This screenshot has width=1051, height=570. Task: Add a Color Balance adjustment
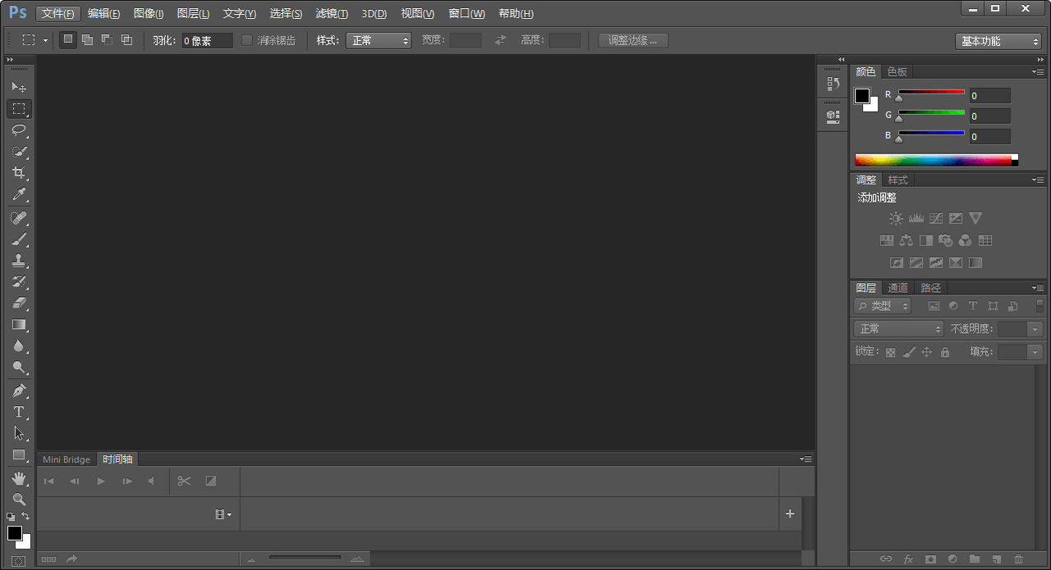pos(906,240)
